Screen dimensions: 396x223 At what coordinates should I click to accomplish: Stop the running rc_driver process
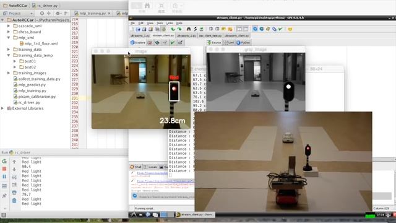pos(4,169)
